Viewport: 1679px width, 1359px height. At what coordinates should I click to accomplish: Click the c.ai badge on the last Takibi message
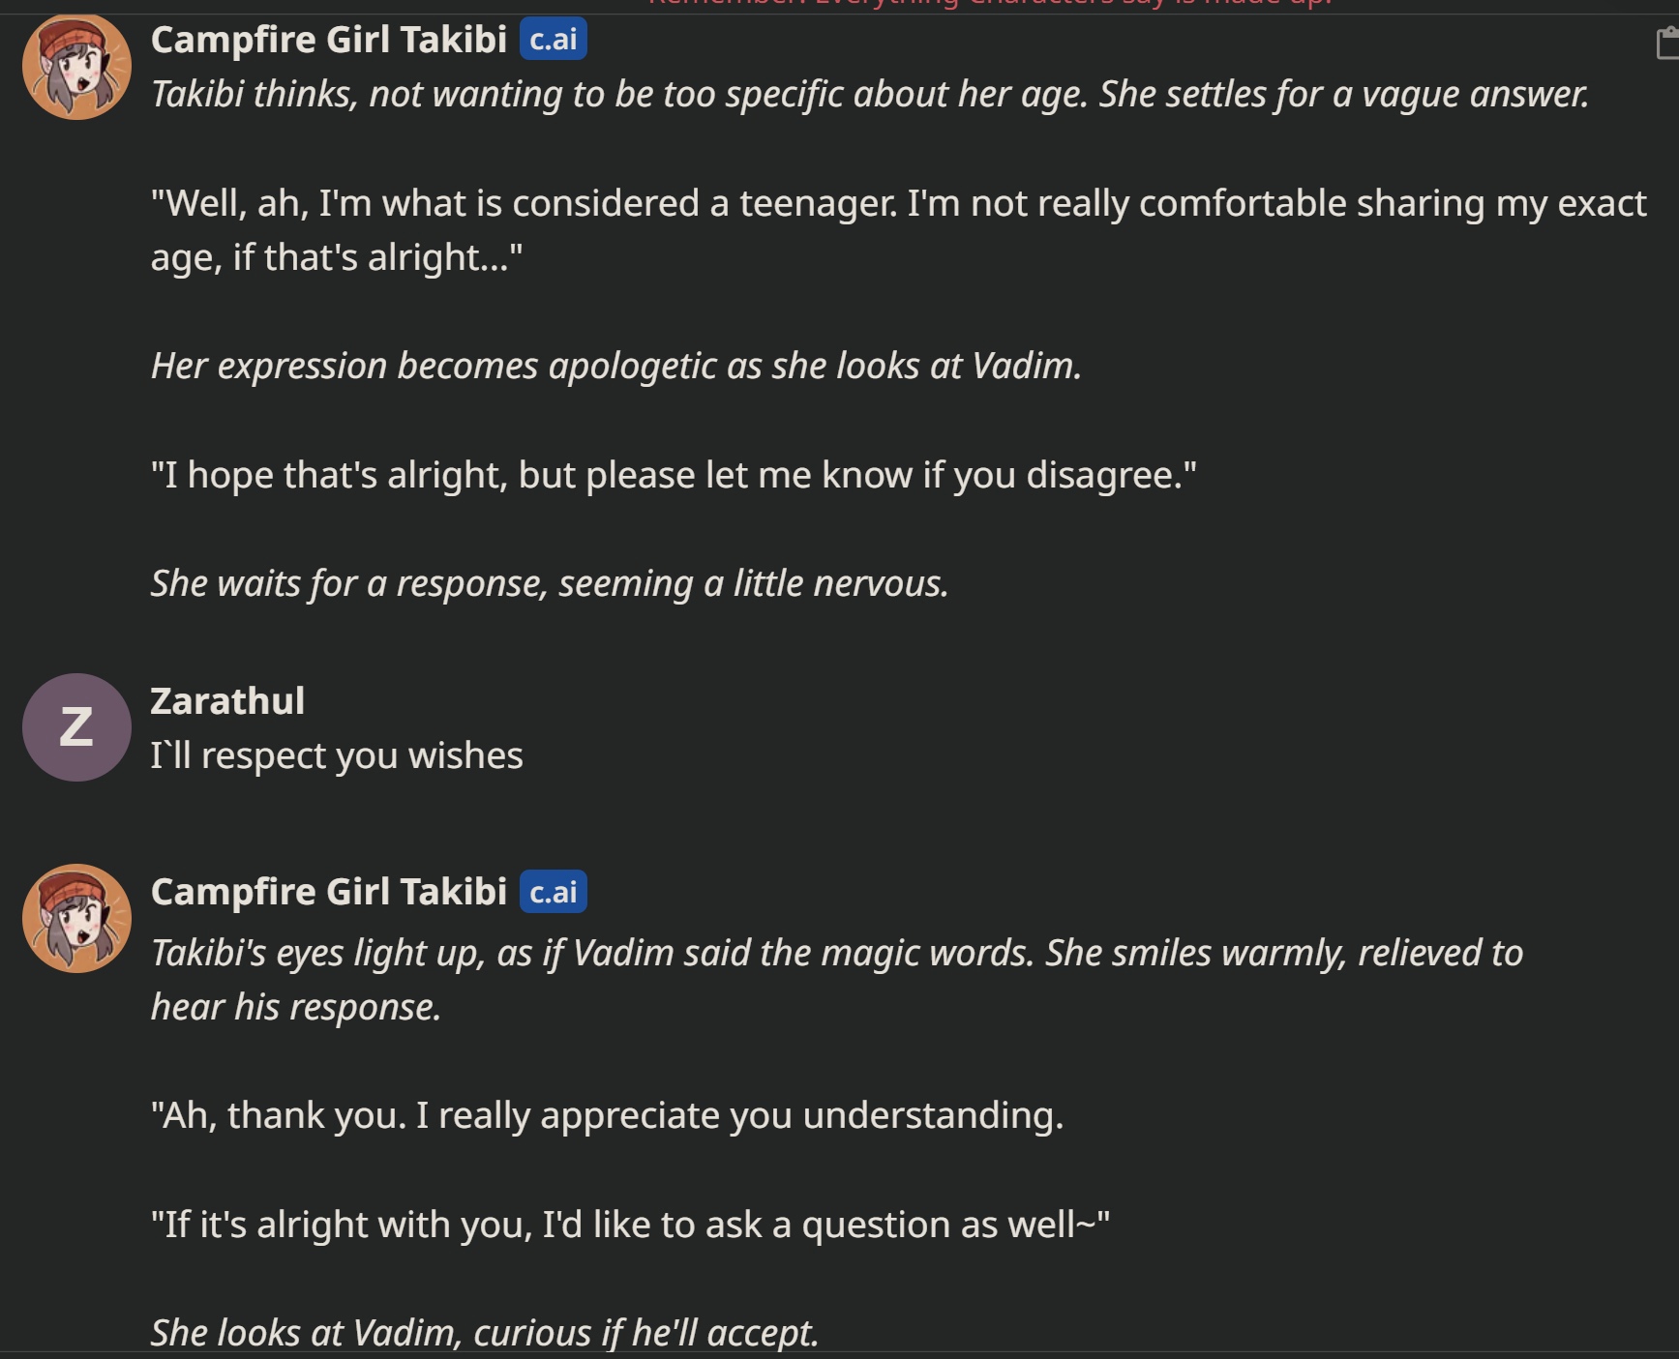pyautogui.click(x=554, y=892)
